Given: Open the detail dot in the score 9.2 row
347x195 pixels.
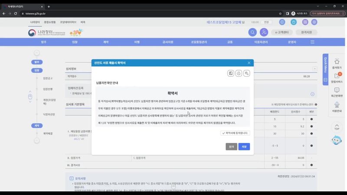Looking at the screenshot, I should pyautogui.click(x=311, y=127).
